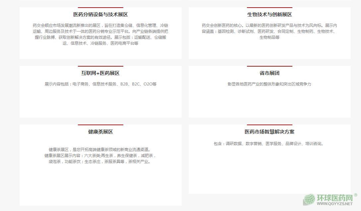
Task: Click red bar above 医药市场智慧解决方案
Action: tap(270, 125)
